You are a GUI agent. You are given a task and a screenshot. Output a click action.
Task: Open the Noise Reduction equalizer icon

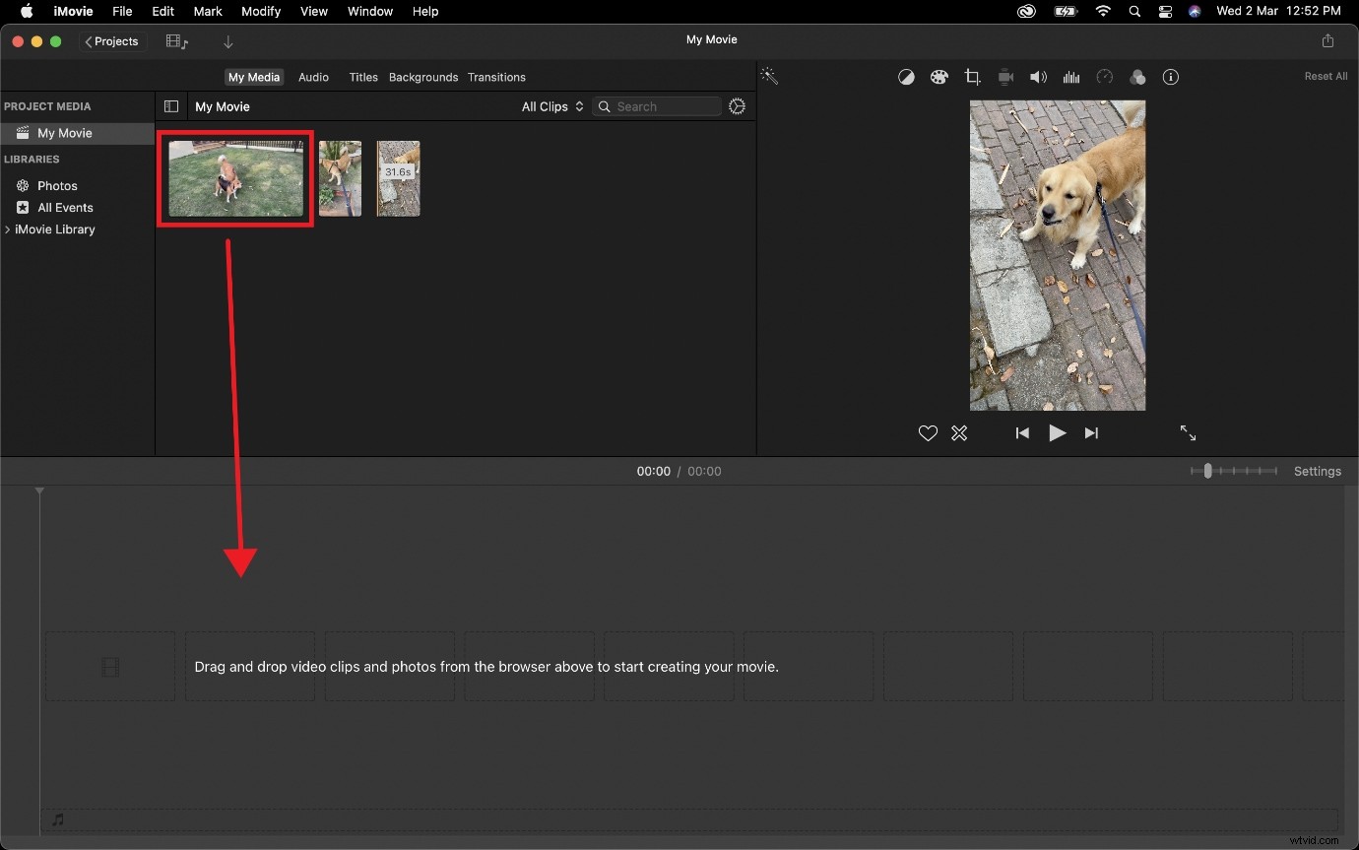1071,77
